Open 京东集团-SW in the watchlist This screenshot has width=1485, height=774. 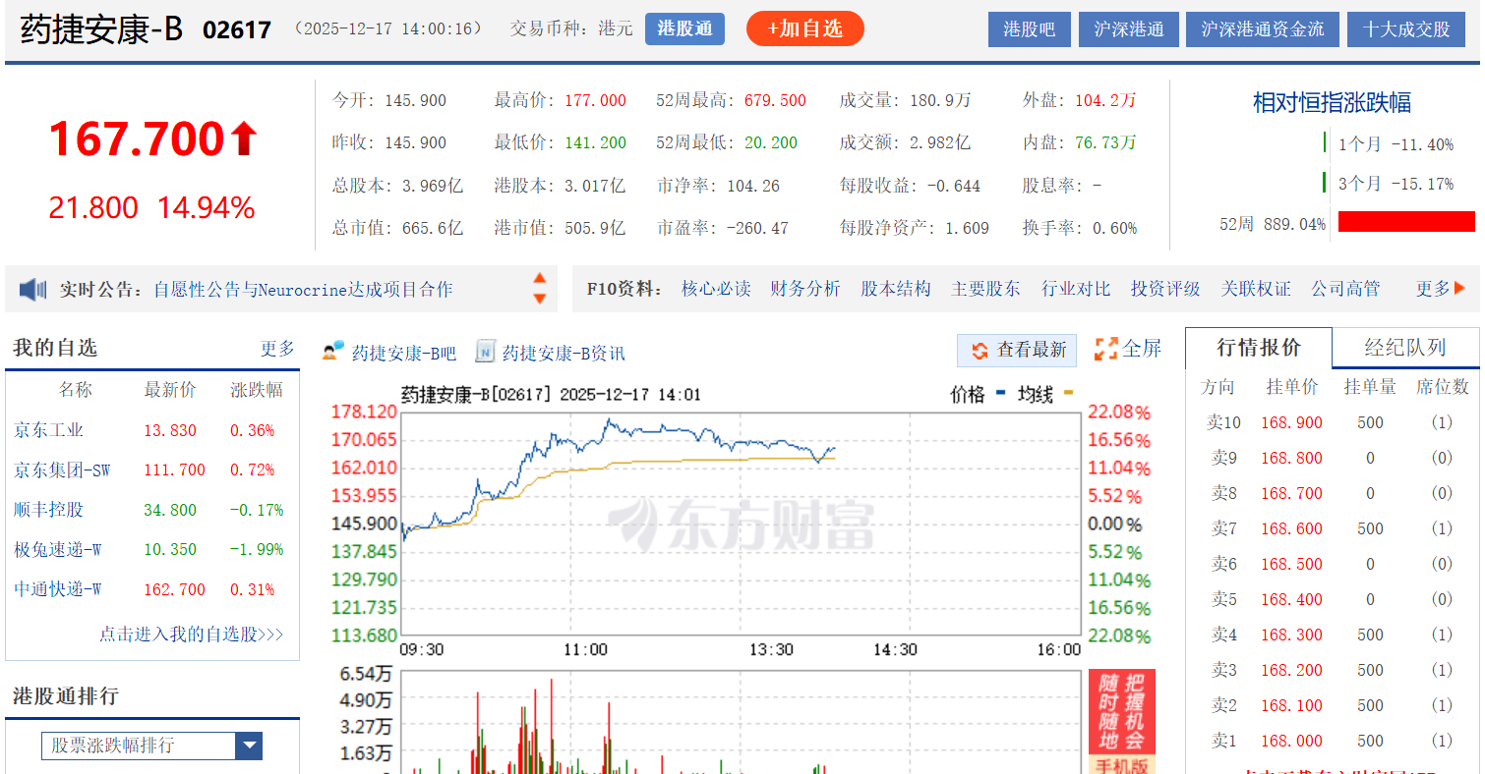coord(62,470)
